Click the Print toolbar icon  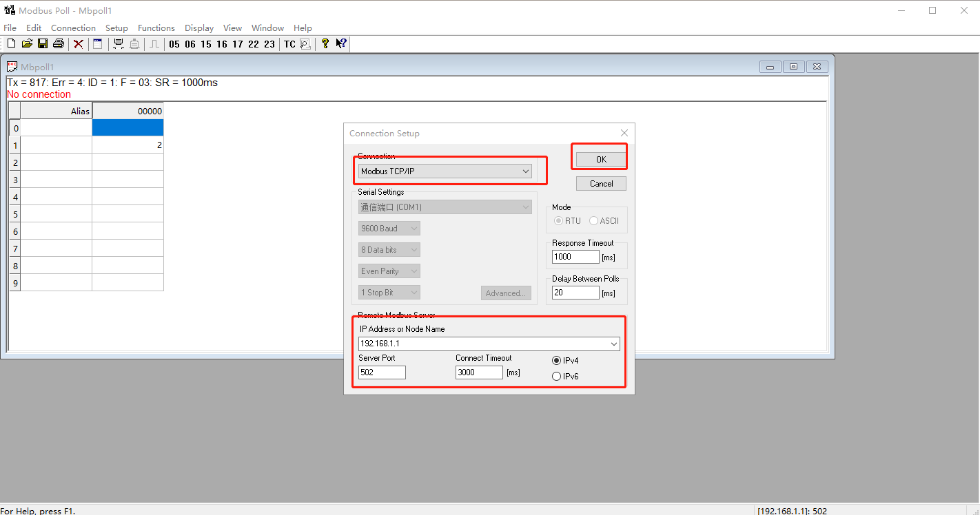(59, 44)
